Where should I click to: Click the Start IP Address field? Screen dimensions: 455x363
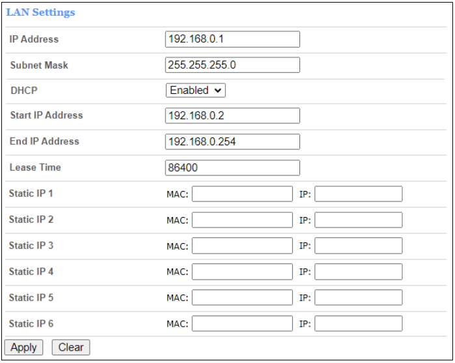(232, 115)
